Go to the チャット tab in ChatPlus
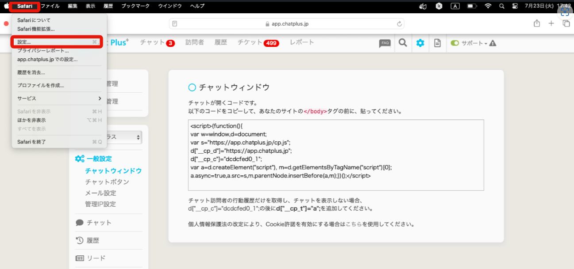Image resolution: width=574 pixels, height=269 pixels. [153, 42]
